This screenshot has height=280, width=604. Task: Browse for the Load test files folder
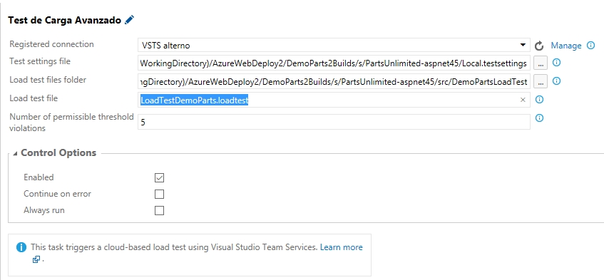coord(541,81)
